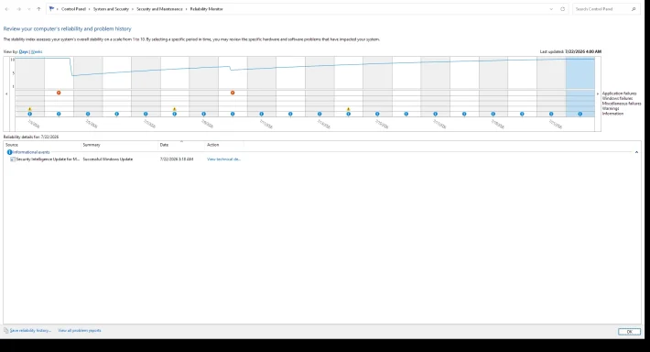Select the information icon on 7/11

pos(262,114)
